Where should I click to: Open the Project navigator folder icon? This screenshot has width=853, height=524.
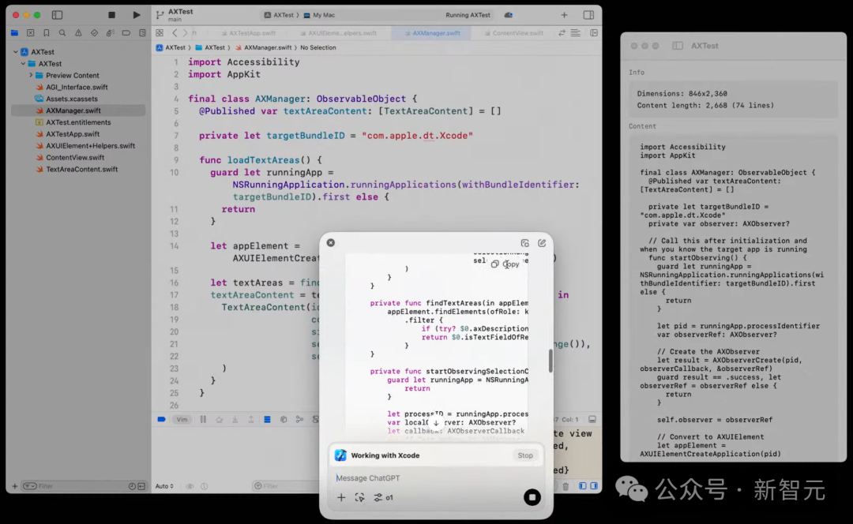click(15, 33)
